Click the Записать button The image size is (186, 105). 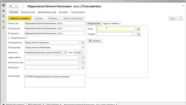tap(39, 18)
